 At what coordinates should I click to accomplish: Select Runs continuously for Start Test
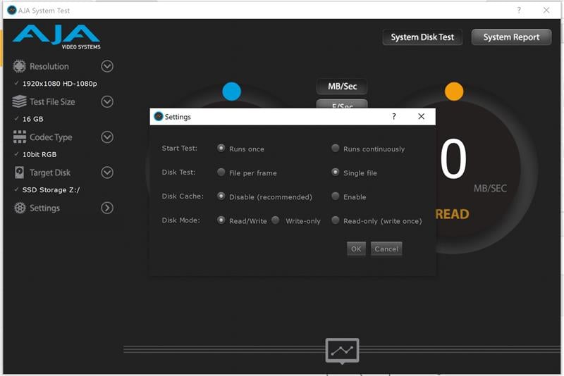336,148
